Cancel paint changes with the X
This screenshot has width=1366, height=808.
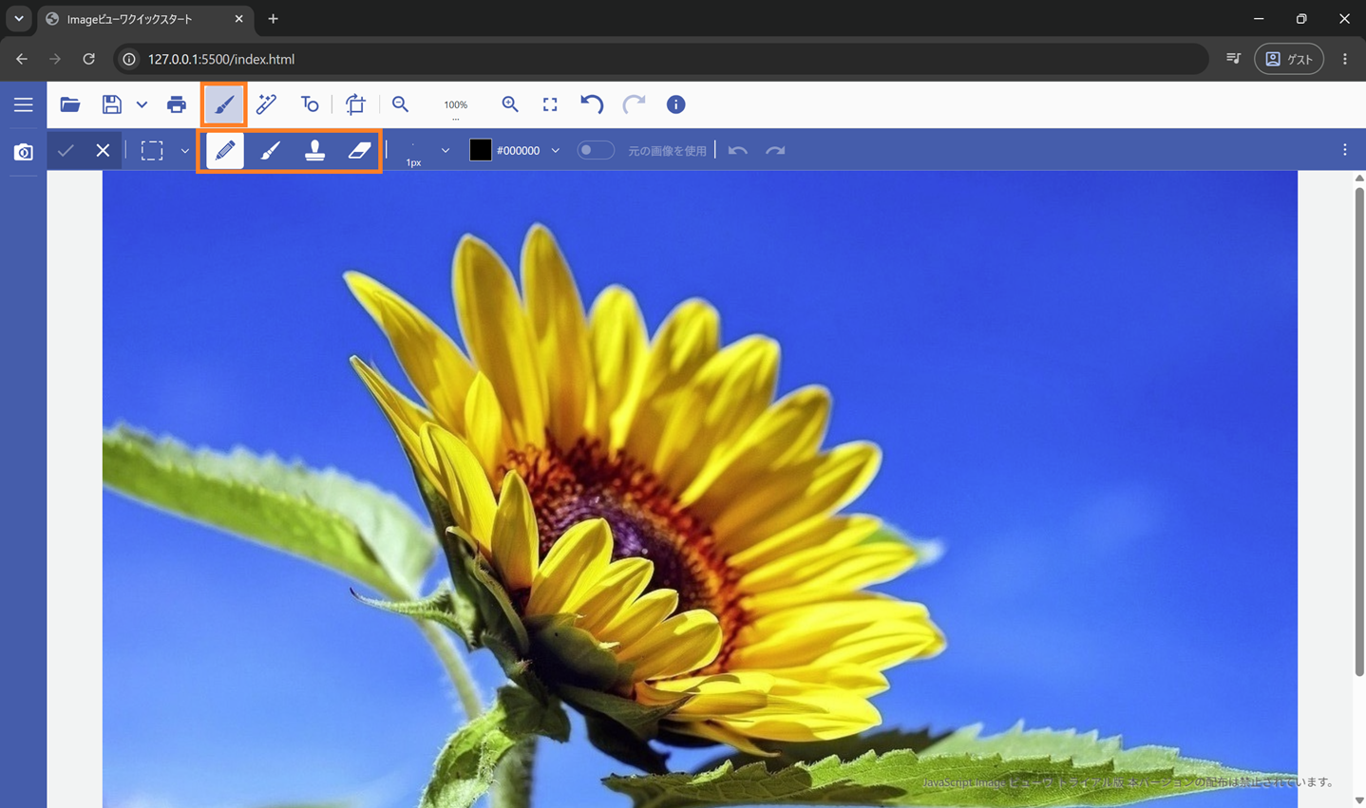(103, 150)
